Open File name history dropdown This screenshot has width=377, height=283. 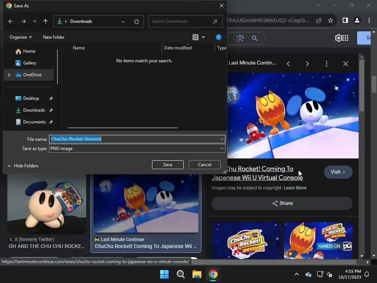(x=222, y=139)
